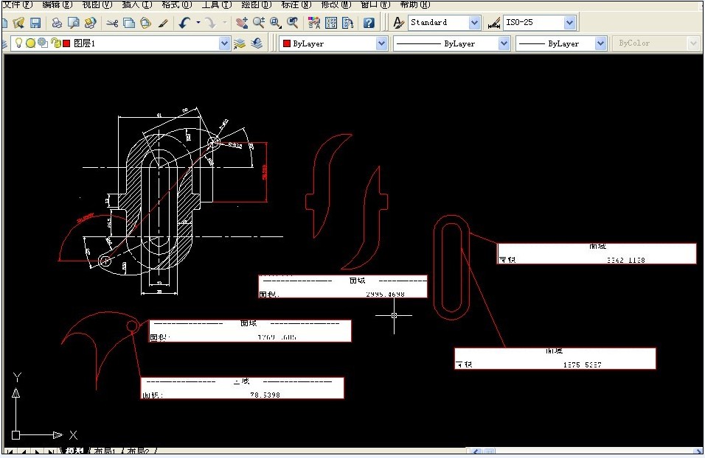This screenshot has height=458, width=705.
Task: Click the Layer Previous icon
Action: 257,43
